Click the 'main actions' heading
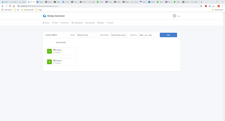The width and height of the screenshot is (225, 121). coord(61,42)
